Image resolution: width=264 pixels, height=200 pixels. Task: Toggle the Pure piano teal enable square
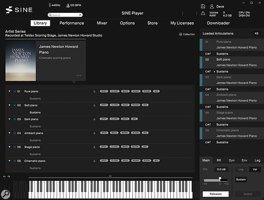tap(14, 91)
